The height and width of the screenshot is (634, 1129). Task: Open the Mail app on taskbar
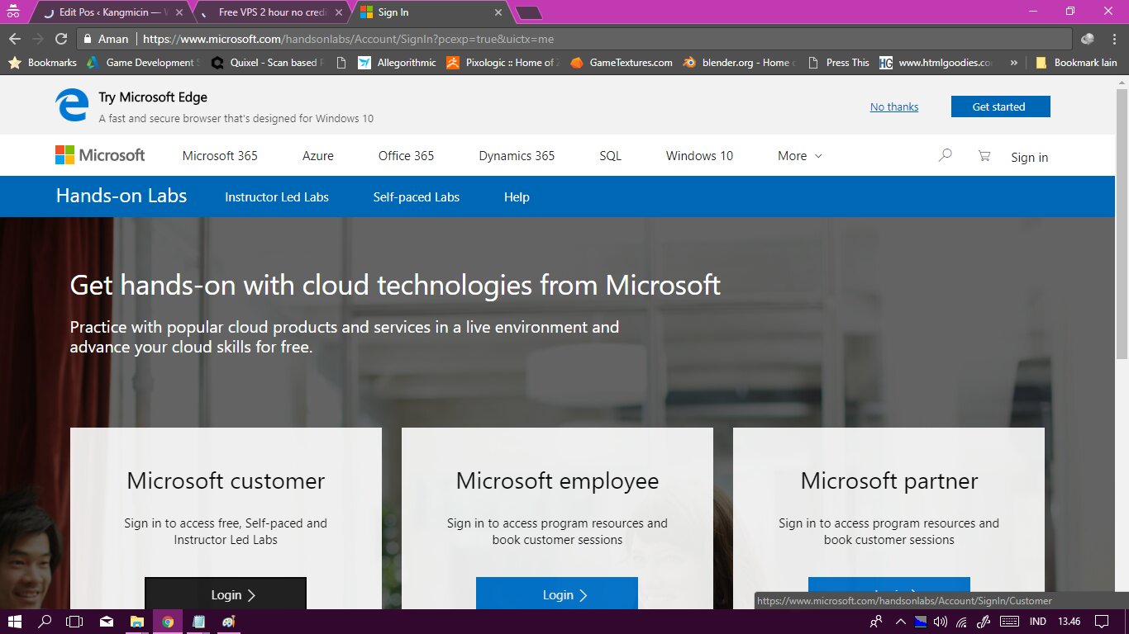[x=107, y=622]
